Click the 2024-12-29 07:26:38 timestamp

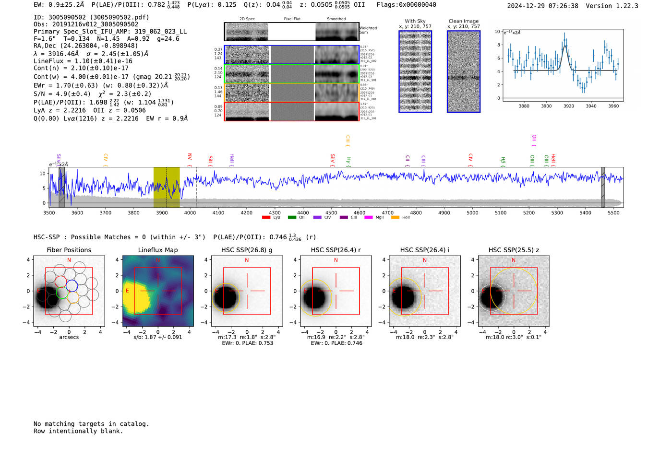542,6
